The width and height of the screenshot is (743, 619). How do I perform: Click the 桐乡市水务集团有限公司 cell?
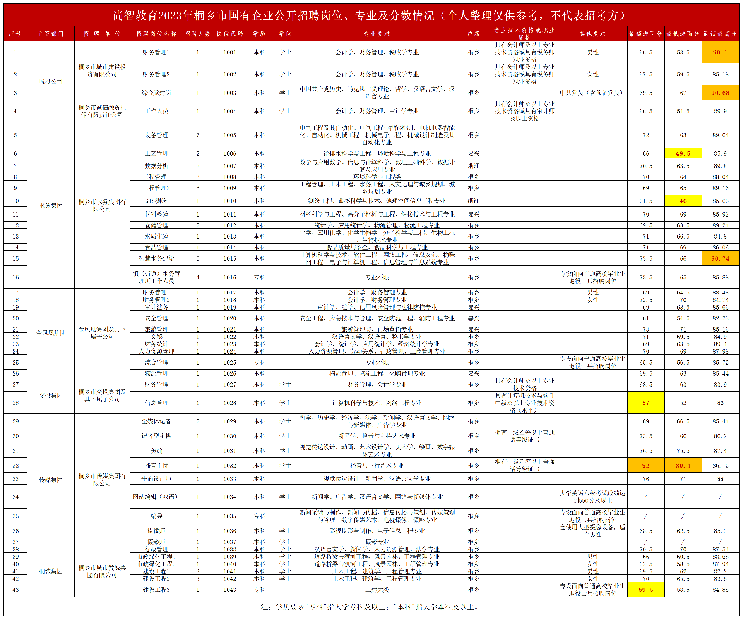102,205
